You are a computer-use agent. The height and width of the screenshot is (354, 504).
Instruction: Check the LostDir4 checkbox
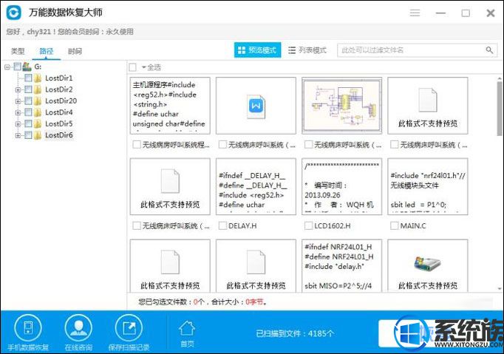[28, 112]
